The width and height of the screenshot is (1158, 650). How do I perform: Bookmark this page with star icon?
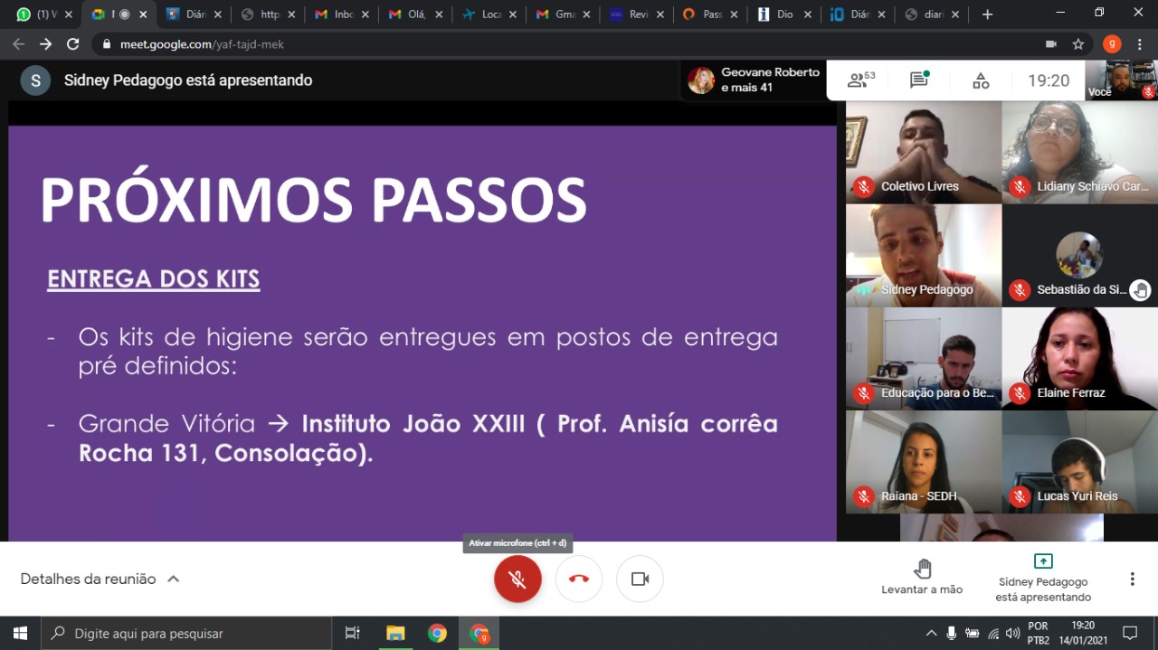tap(1078, 44)
